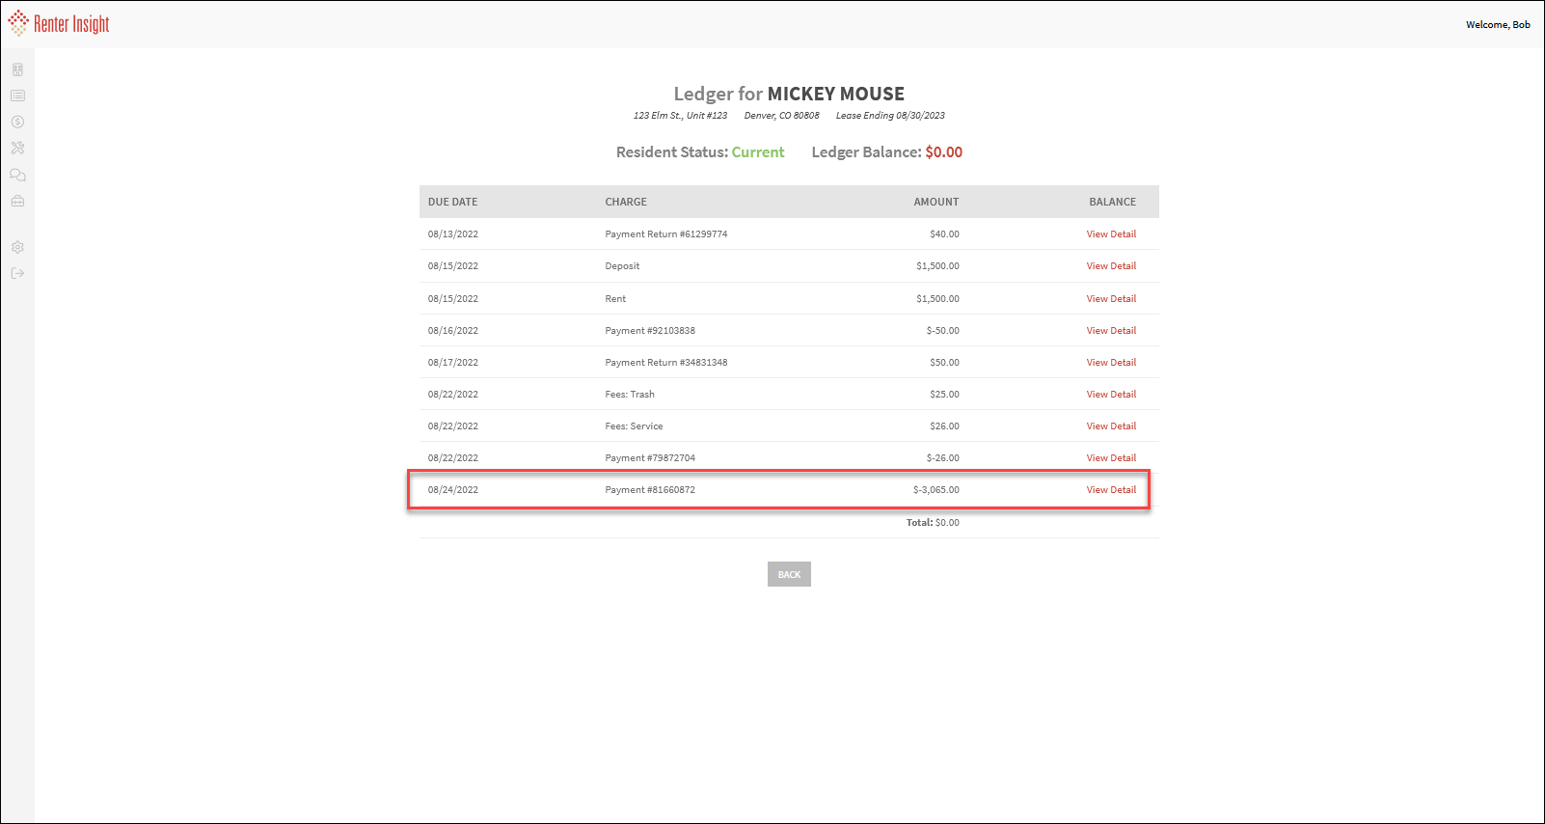Click the Payment #79872704 charge text
The width and height of the screenshot is (1545, 824).
pos(650,458)
